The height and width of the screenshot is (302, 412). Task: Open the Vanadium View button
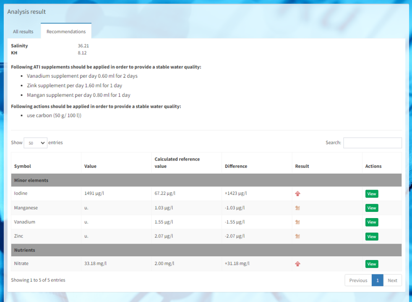click(371, 222)
